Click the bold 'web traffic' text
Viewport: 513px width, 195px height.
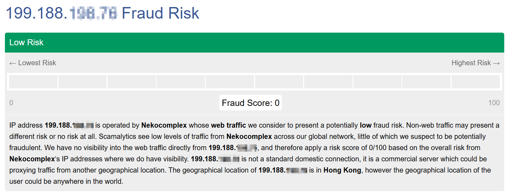(228, 125)
